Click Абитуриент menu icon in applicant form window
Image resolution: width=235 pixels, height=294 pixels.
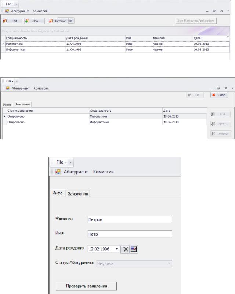pyautogui.click(x=58, y=172)
